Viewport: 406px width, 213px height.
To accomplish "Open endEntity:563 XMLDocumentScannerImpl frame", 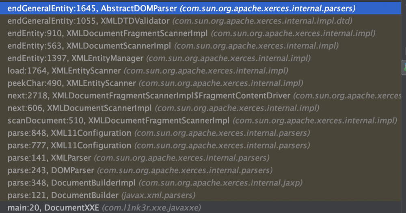I will click(x=89, y=46).
